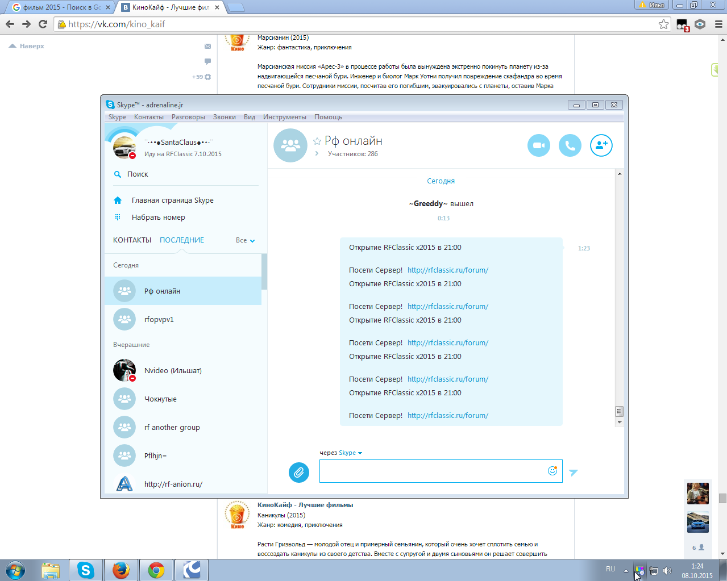Open the last rfclassic.ru/forum link
Screen dimensions: 727x581
click(x=448, y=416)
